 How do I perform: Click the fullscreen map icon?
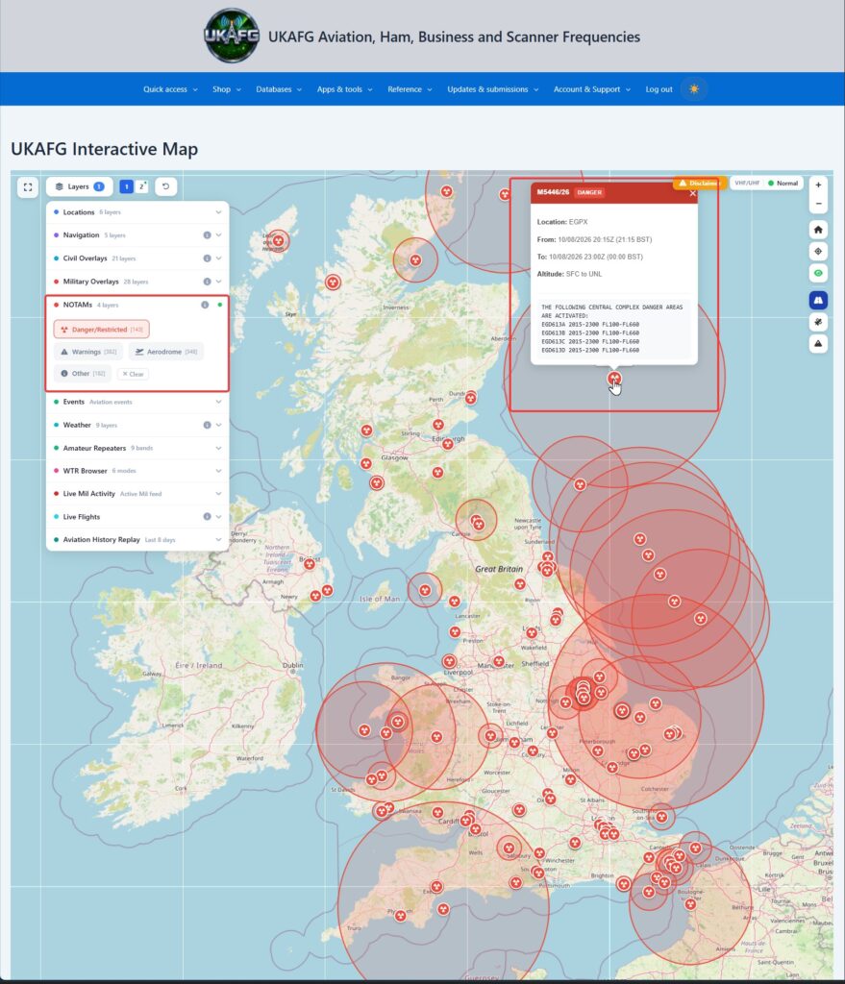click(x=28, y=187)
